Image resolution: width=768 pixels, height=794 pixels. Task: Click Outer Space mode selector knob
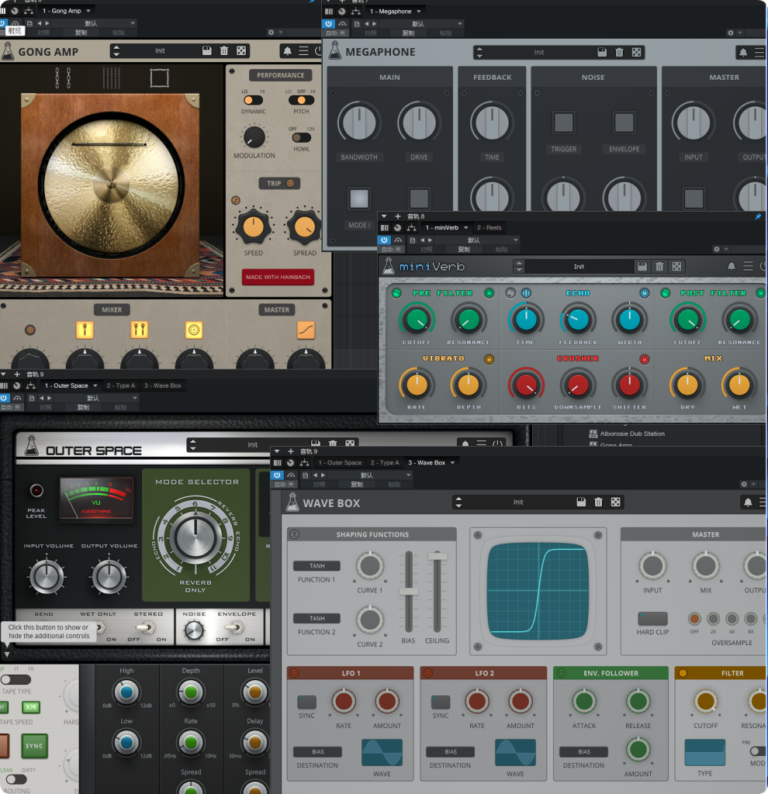pos(195,537)
